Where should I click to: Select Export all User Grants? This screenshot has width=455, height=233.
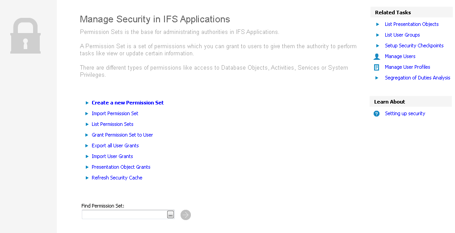point(115,146)
